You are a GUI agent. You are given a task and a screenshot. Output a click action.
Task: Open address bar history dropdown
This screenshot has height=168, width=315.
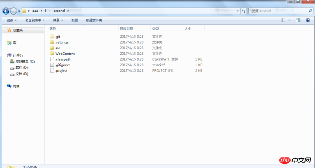(238, 11)
